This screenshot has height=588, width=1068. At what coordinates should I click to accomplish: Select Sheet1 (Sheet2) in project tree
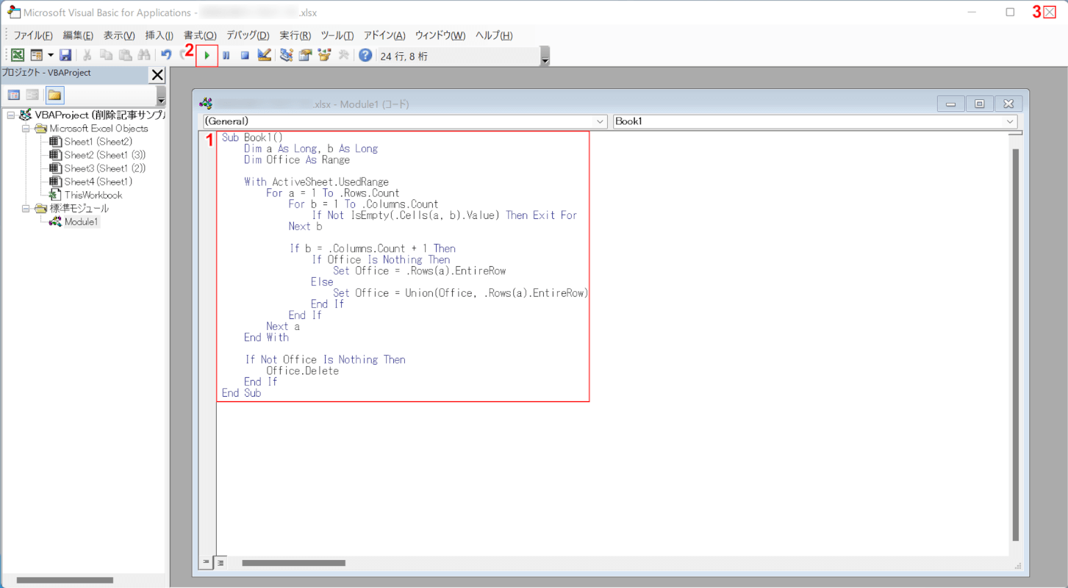click(x=98, y=141)
